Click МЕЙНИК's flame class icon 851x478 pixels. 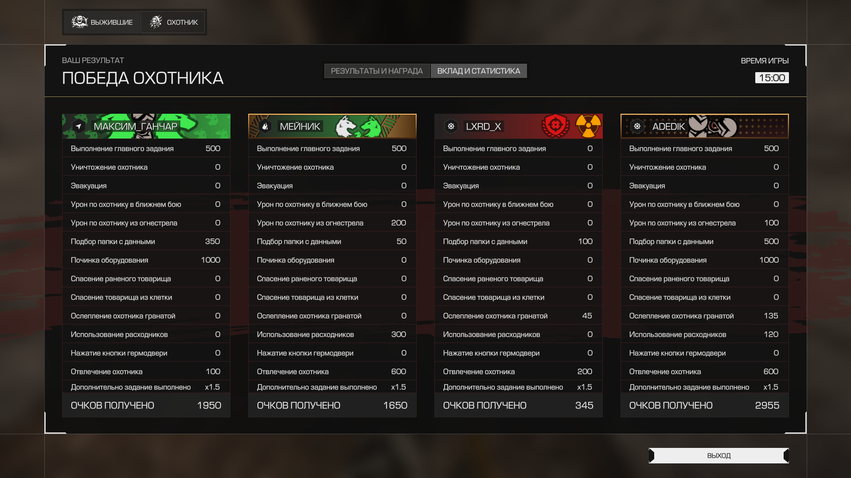click(265, 127)
